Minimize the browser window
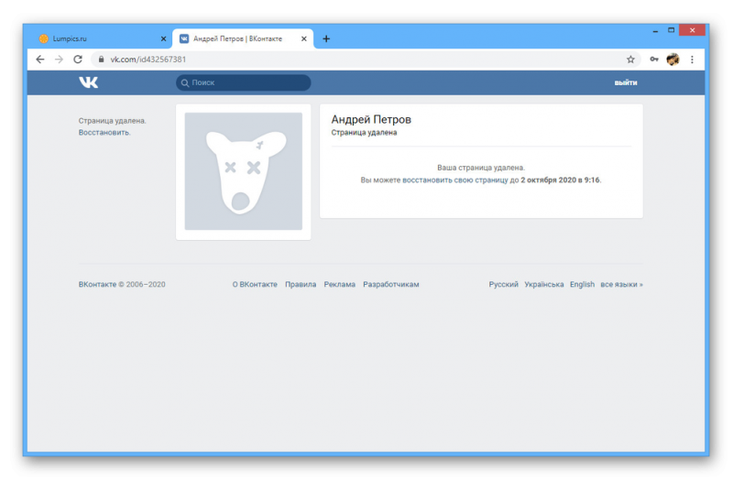The image size is (733, 480). pyautogui.click(x=655, y=31)
